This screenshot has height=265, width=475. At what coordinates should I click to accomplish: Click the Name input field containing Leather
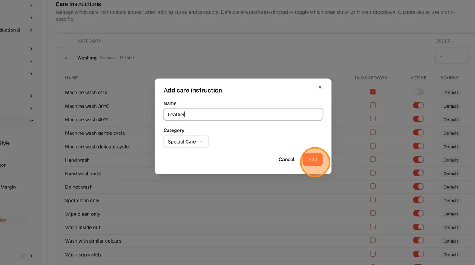click(243, 114)
